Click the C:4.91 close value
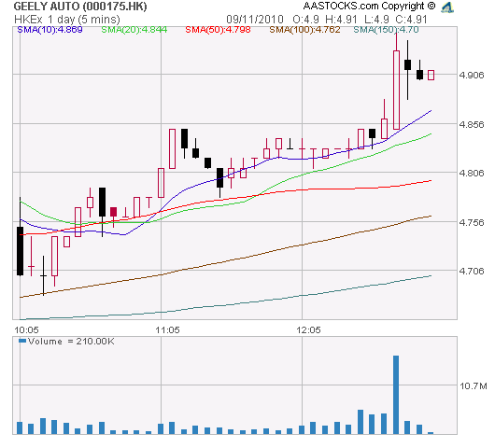Viewport: 495px width, 448px height. [x=411, y=20]
